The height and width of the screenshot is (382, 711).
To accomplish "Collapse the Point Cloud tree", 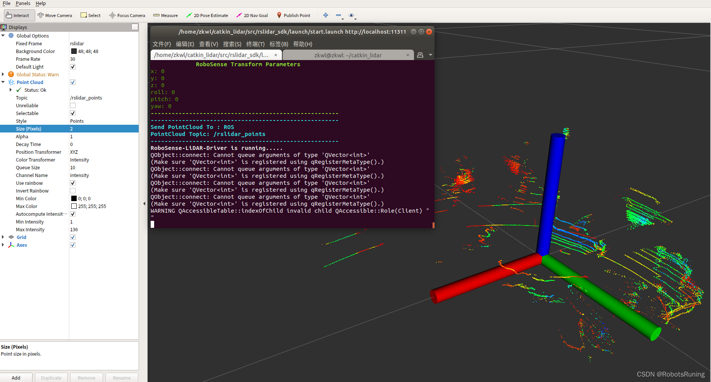I will tap(3, 82).
